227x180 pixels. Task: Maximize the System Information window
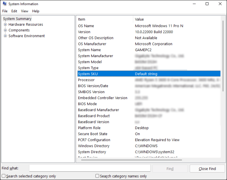point(207,4)
